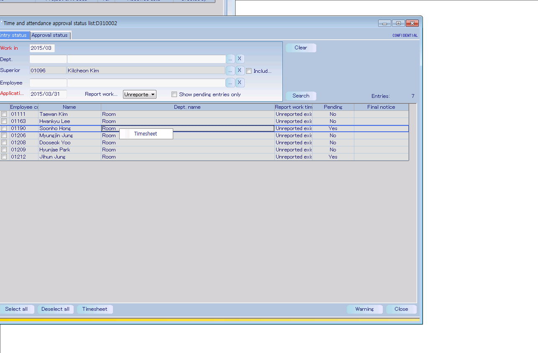Check the row checkbox for Soonho Hong
This screenshot has height=353, width=538.
4,128
